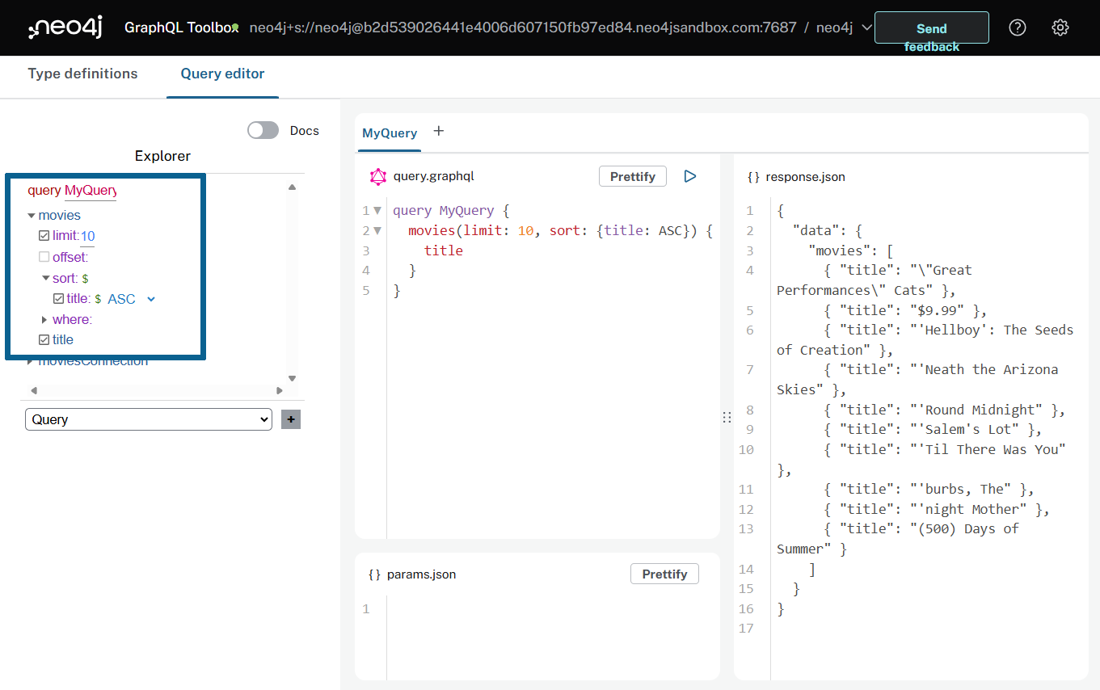1100x690 pixels.
Task: Open the settings gear icon
Action: 1060,27
